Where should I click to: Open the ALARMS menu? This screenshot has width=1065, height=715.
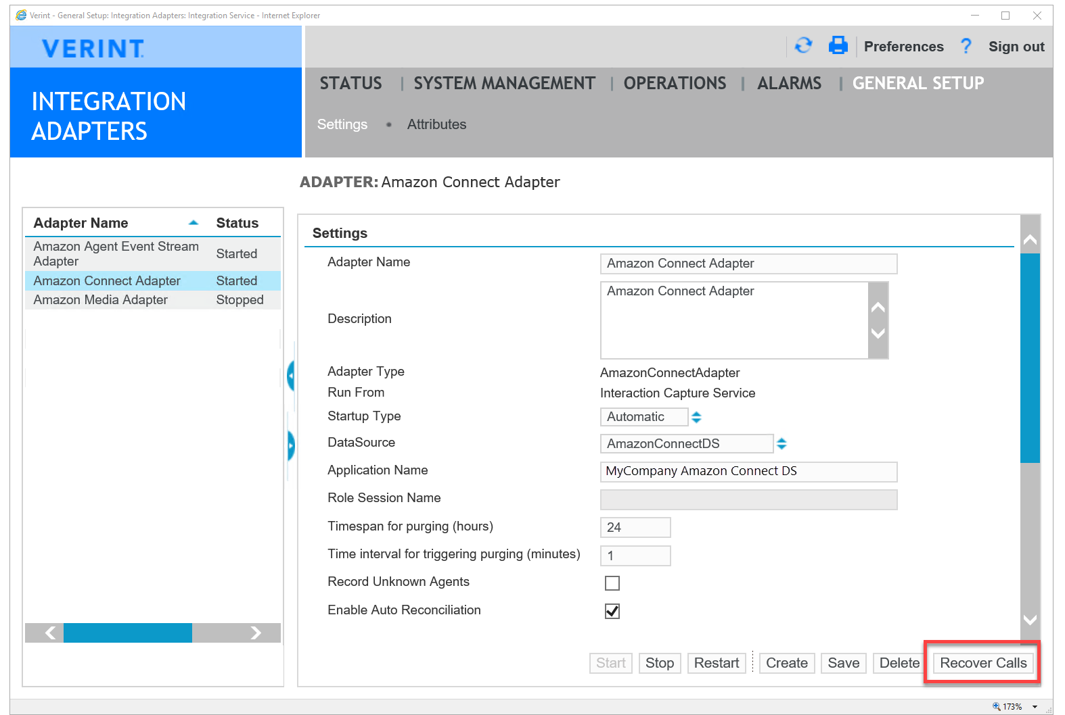coord(789,83)
